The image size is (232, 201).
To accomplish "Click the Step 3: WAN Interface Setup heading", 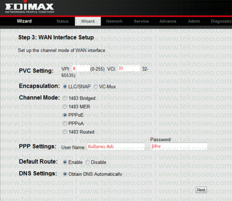I will pyautogui.click(x=56, y=37).
